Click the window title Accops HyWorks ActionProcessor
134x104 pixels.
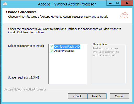click(67, 4)
